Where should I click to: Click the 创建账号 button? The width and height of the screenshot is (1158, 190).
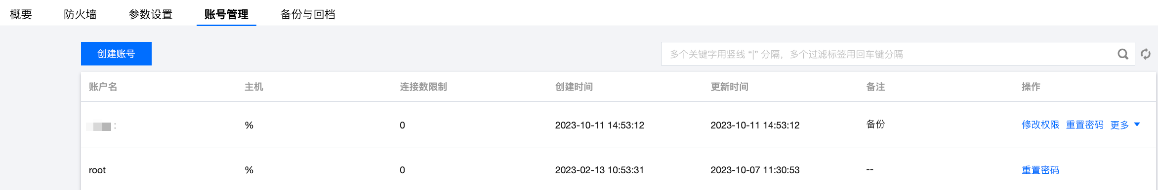point(116,54)
